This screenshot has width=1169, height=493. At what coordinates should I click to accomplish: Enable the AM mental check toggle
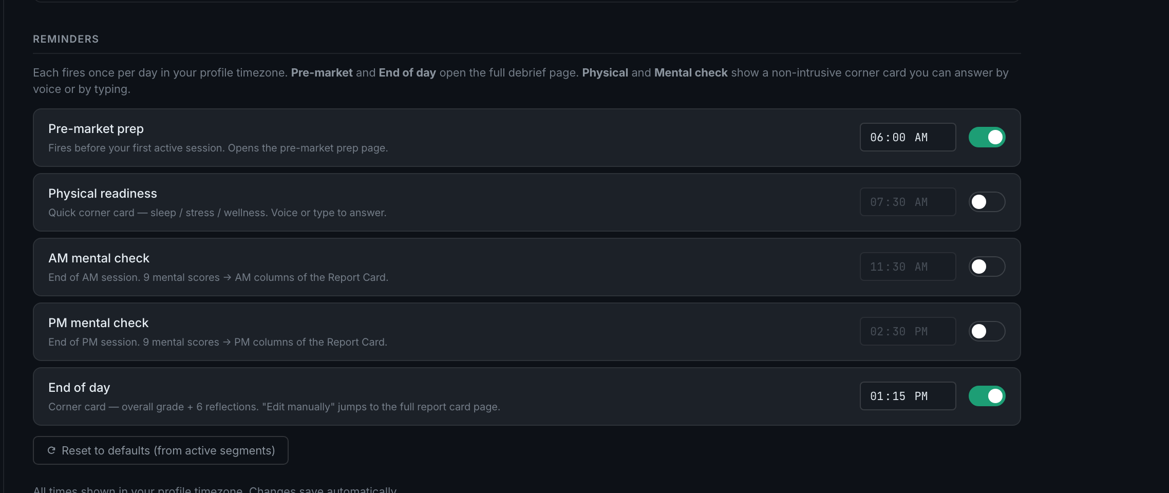pyautogui.click(x=987, y=267)
